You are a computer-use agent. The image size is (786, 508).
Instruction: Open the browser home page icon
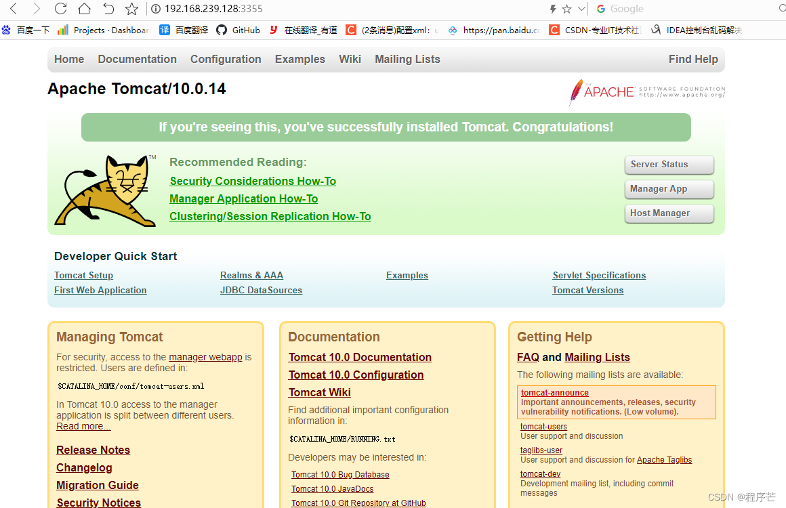[x=84, y=9]
